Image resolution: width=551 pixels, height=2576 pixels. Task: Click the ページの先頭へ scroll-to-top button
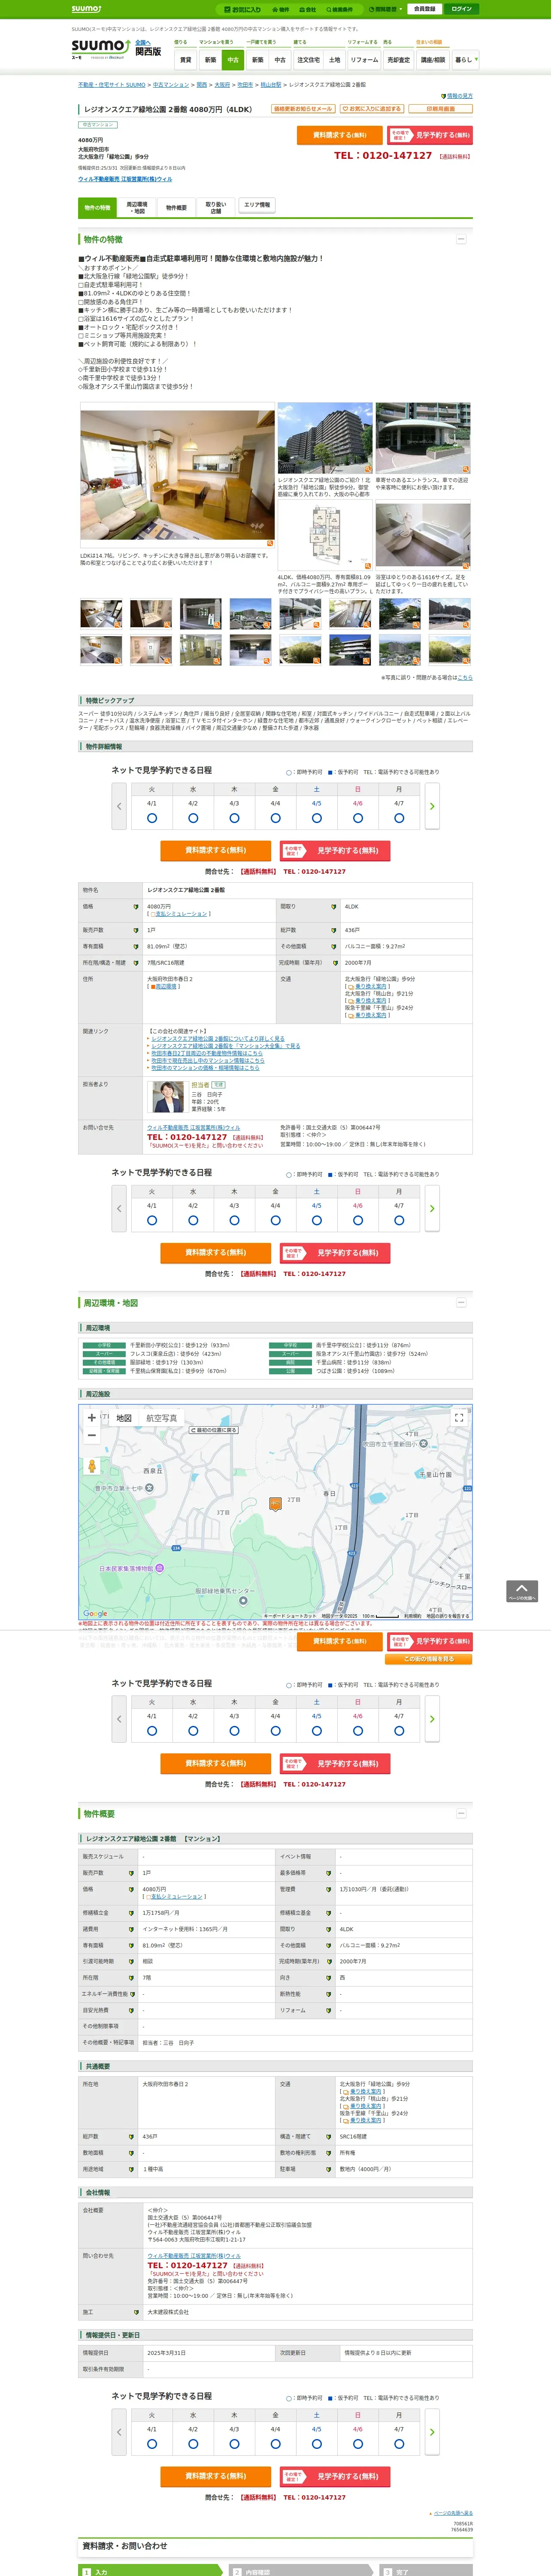[522, 1591]
